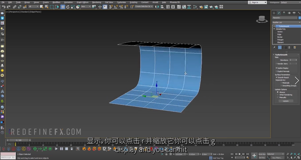This screenshot has width=301, height=160.
Task: Open the Display panel icon
Action: [294, 13]
